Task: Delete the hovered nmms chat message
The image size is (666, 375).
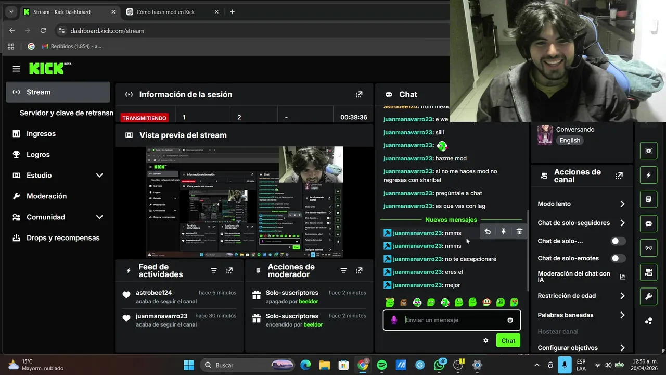Action: pos(519,232)
